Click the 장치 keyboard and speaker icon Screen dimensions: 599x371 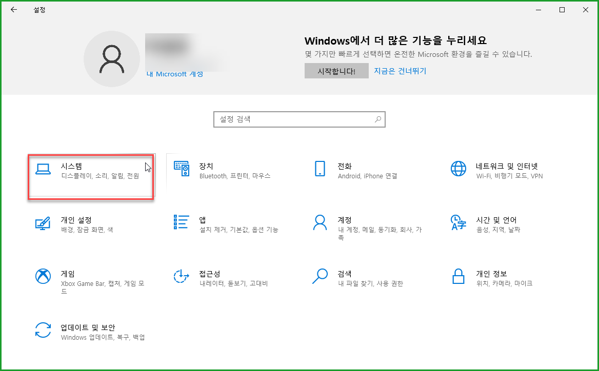coord(182,168)
